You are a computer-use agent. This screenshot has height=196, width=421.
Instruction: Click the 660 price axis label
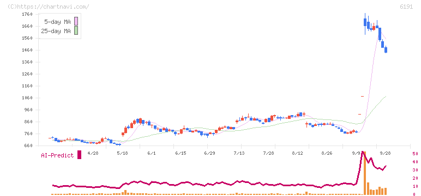point(28,146)
